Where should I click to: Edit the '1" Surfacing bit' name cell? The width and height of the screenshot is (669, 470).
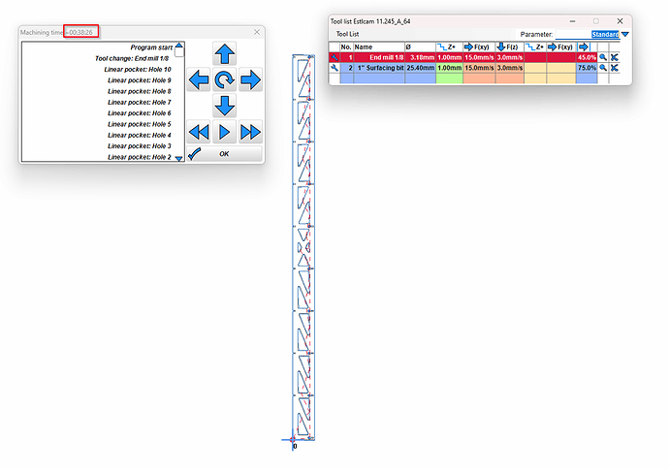379,68
